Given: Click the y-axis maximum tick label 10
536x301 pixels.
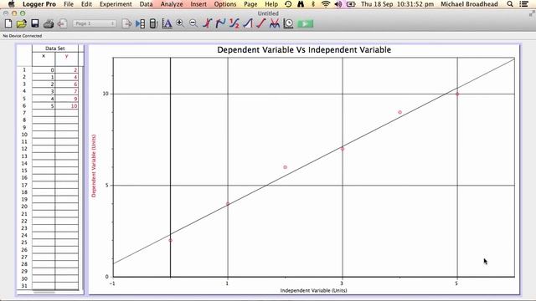Looking at the screenshot, I should click(x=106, y=94).
